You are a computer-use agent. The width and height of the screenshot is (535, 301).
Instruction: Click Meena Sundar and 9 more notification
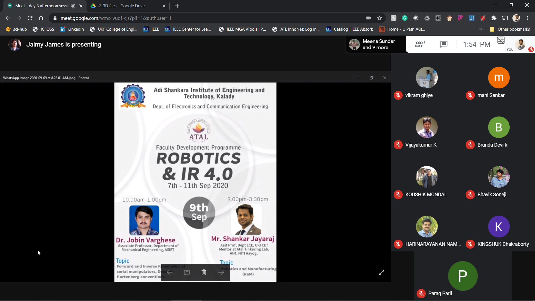point(376,44)
